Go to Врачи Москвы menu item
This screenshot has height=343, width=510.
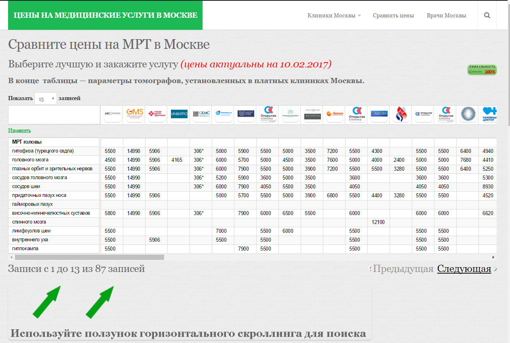[x=446, y=16]
